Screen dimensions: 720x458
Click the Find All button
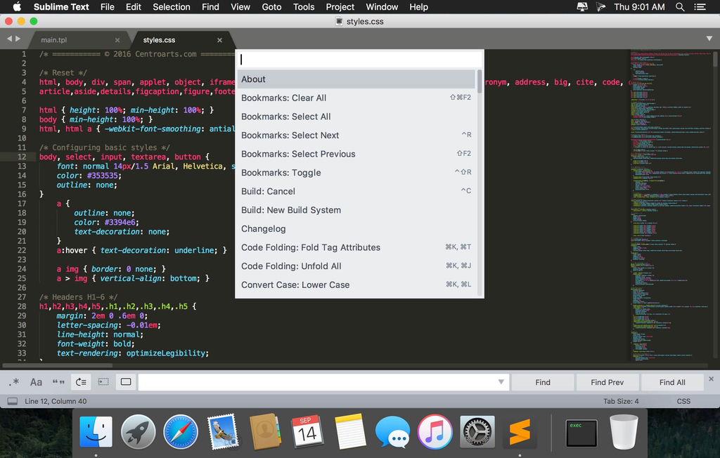click(x=671, y=382)
